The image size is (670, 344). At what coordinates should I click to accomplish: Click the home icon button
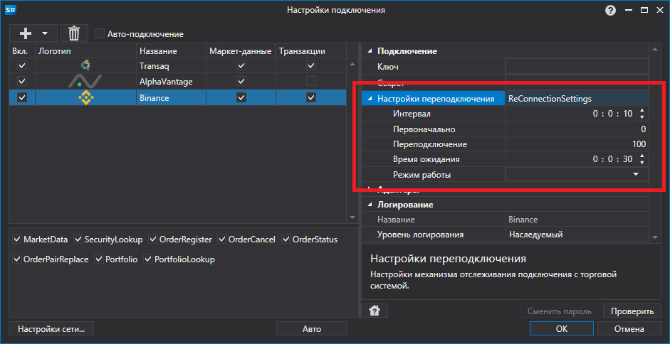coord(375,311)
